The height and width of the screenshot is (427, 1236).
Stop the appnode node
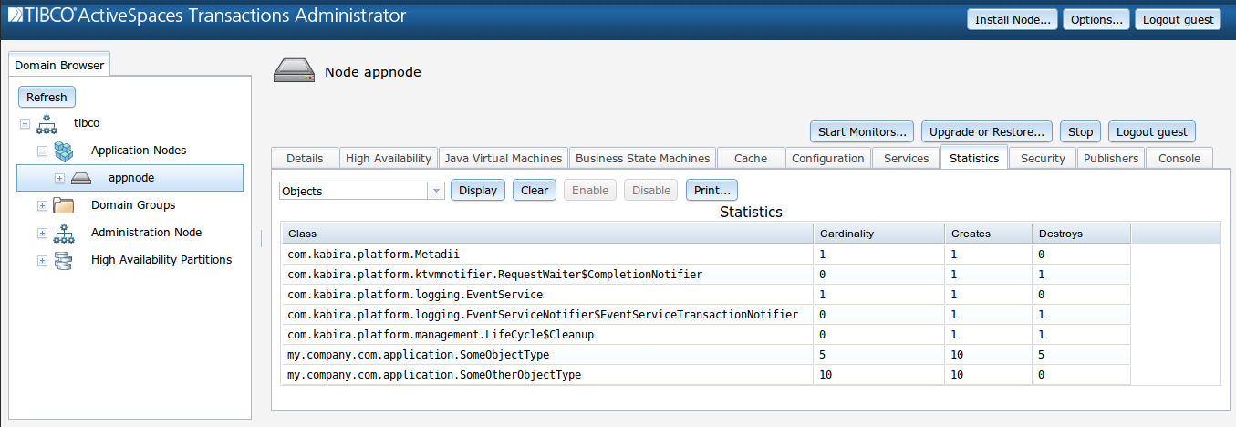pos(1081,131)
